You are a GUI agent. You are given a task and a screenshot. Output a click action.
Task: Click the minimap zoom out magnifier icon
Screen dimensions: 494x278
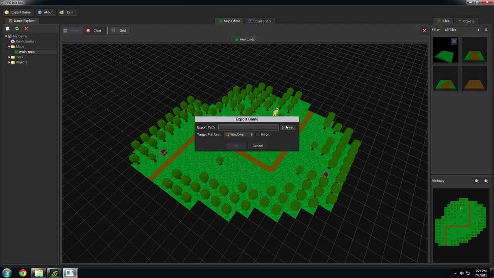[486, 181]
